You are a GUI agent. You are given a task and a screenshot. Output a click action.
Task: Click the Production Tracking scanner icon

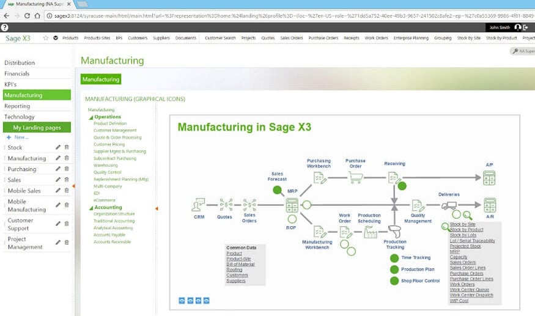click(395, 232)
